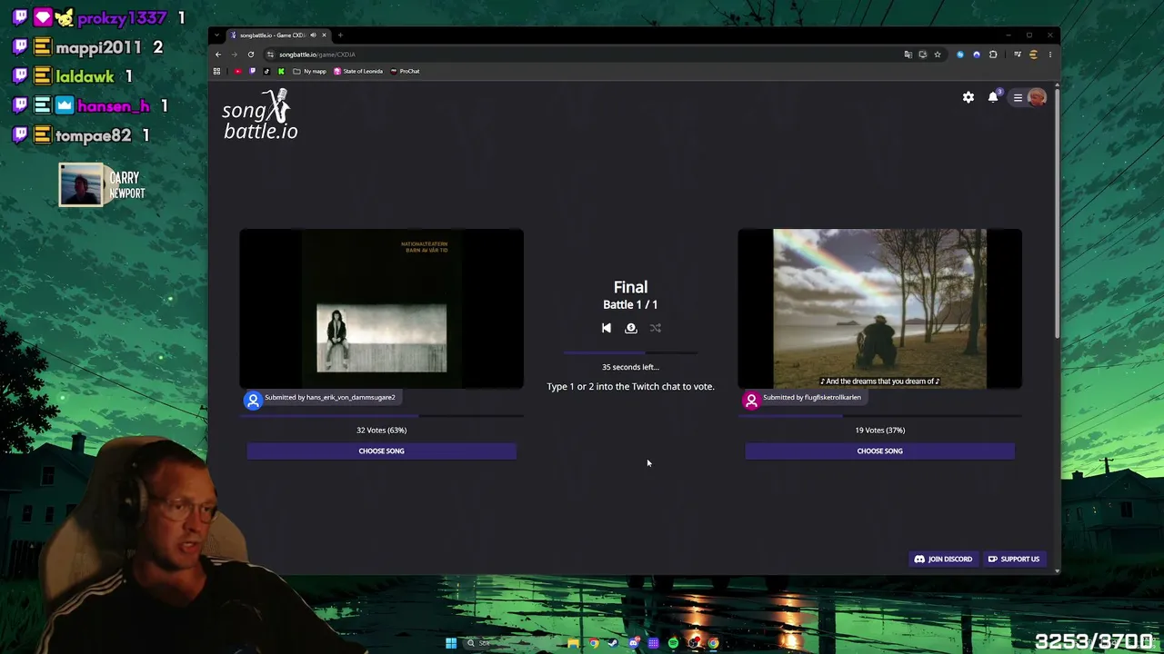Open the ProChat bookmark
Image resolution: width=1164 pixels, height=654 pixels.
pyautogui.click(x=405, y=71)
